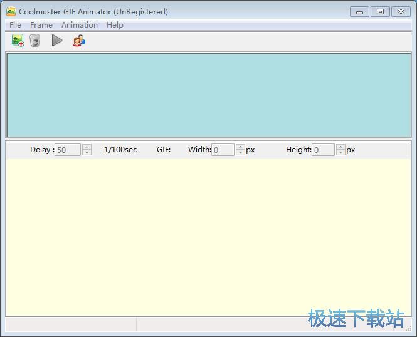This screenshot has height=337, width=417.
Task: Increase GIF Height with up arrow
Action: (340, 147)
